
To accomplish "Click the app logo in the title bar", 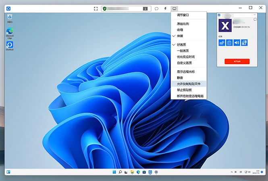I will pyautogui.click(x=8, y=8).
